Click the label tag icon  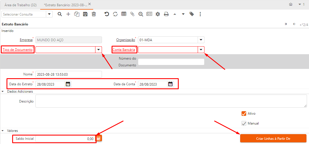pos(191,14)
